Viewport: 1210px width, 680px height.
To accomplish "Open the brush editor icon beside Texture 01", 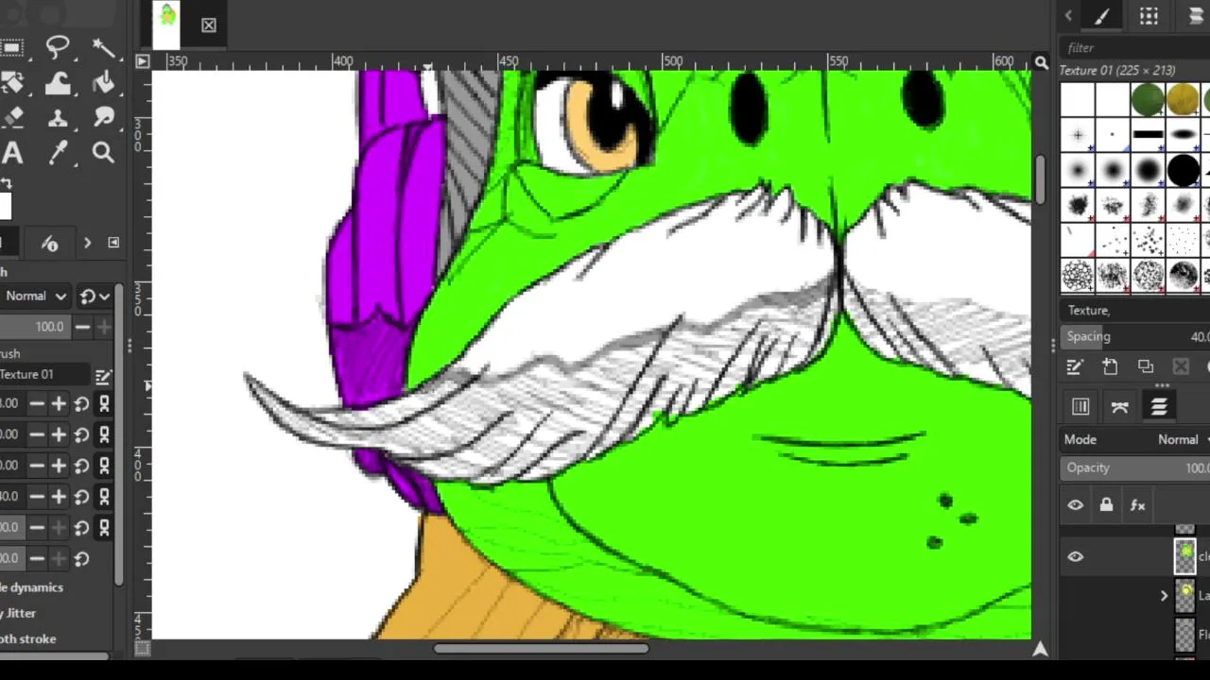I will [103, 376].
